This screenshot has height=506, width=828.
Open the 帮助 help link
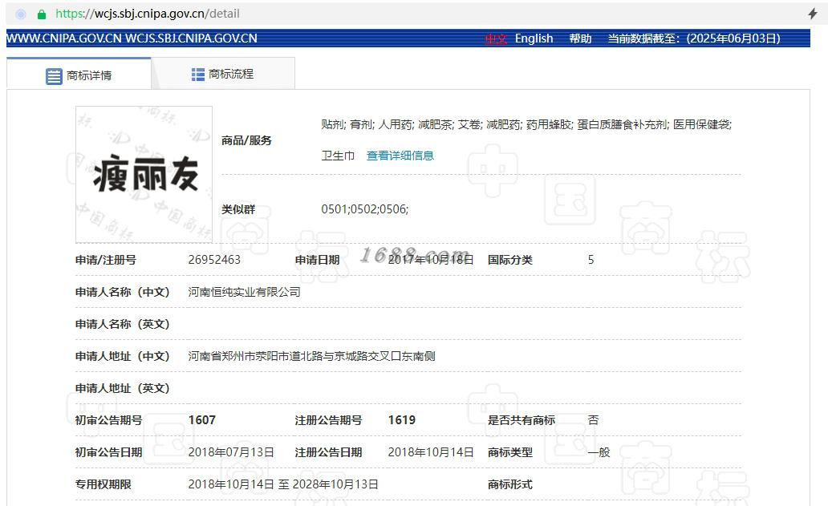580,38
